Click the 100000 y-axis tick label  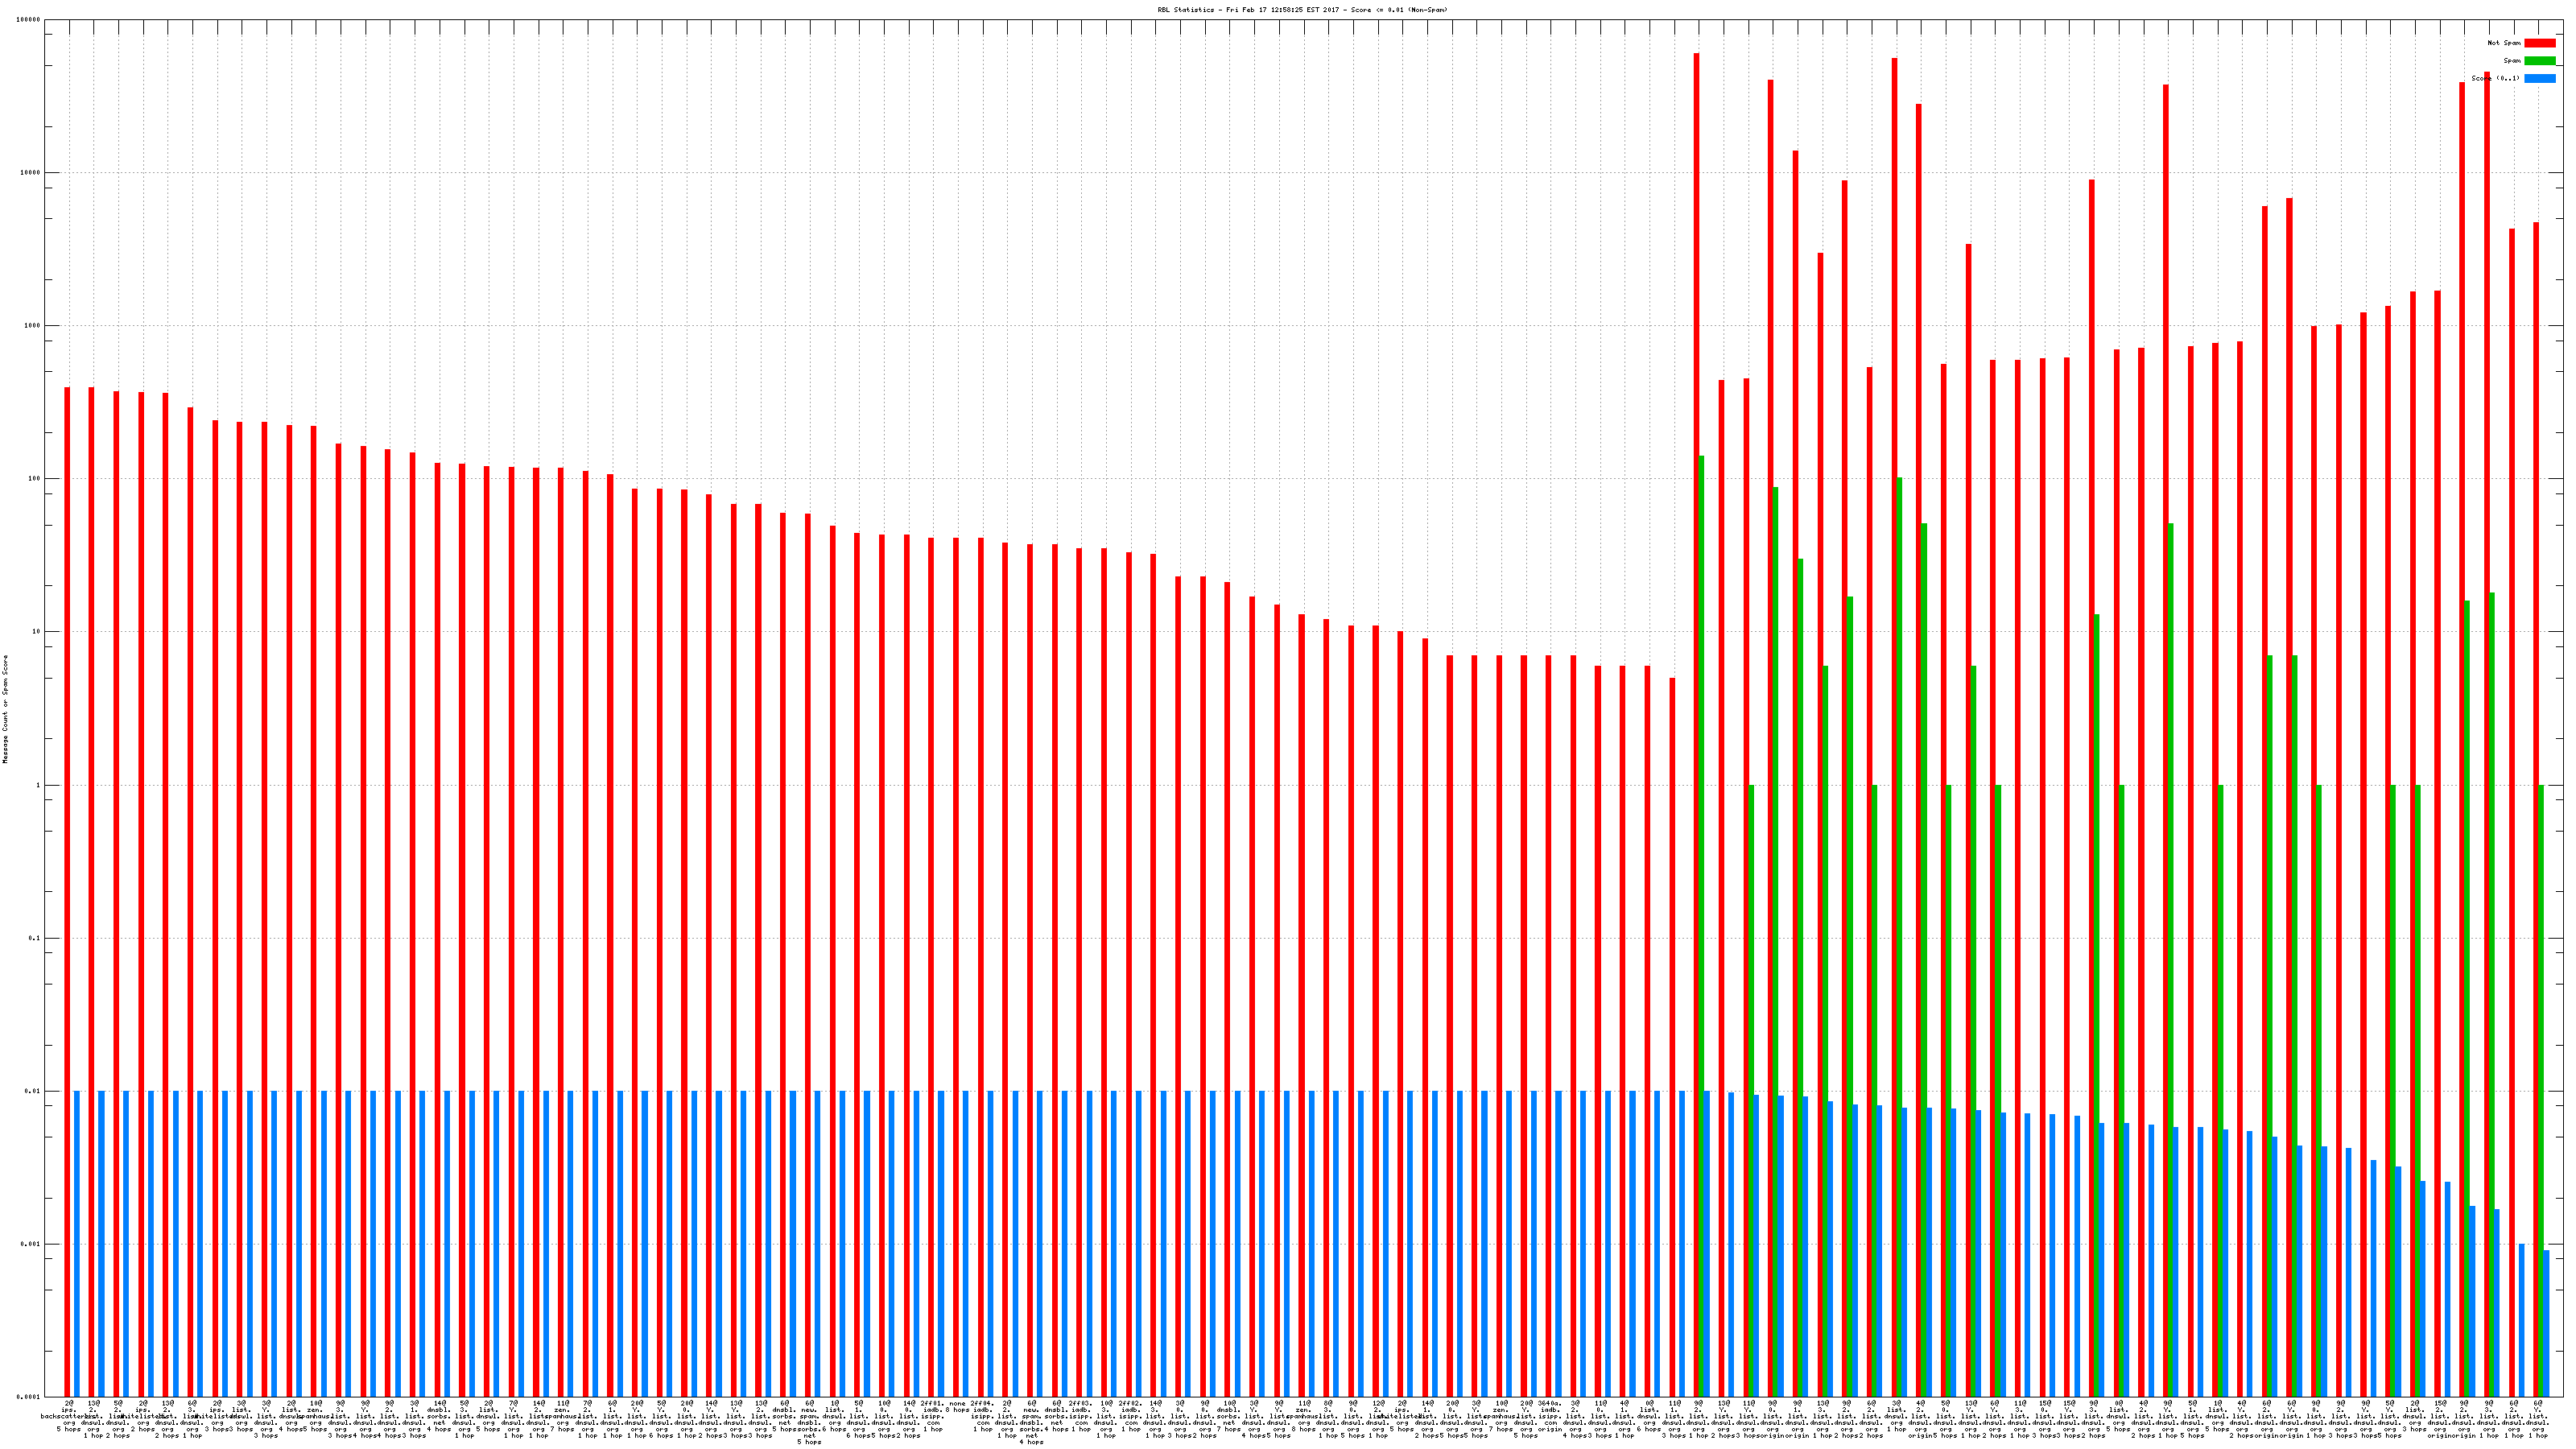(30, 20)
